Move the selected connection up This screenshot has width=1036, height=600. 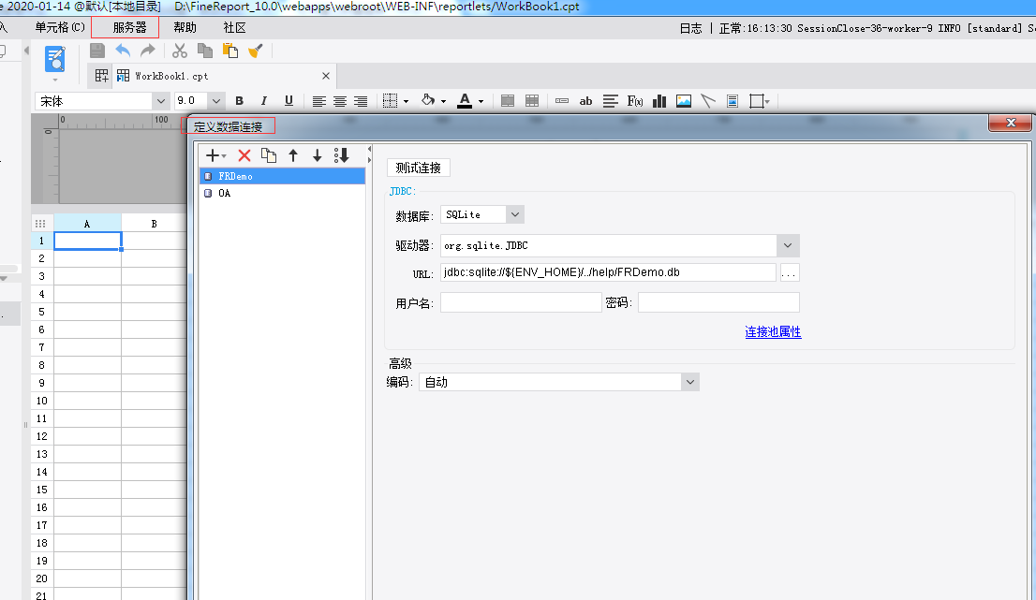coord(293,155)
